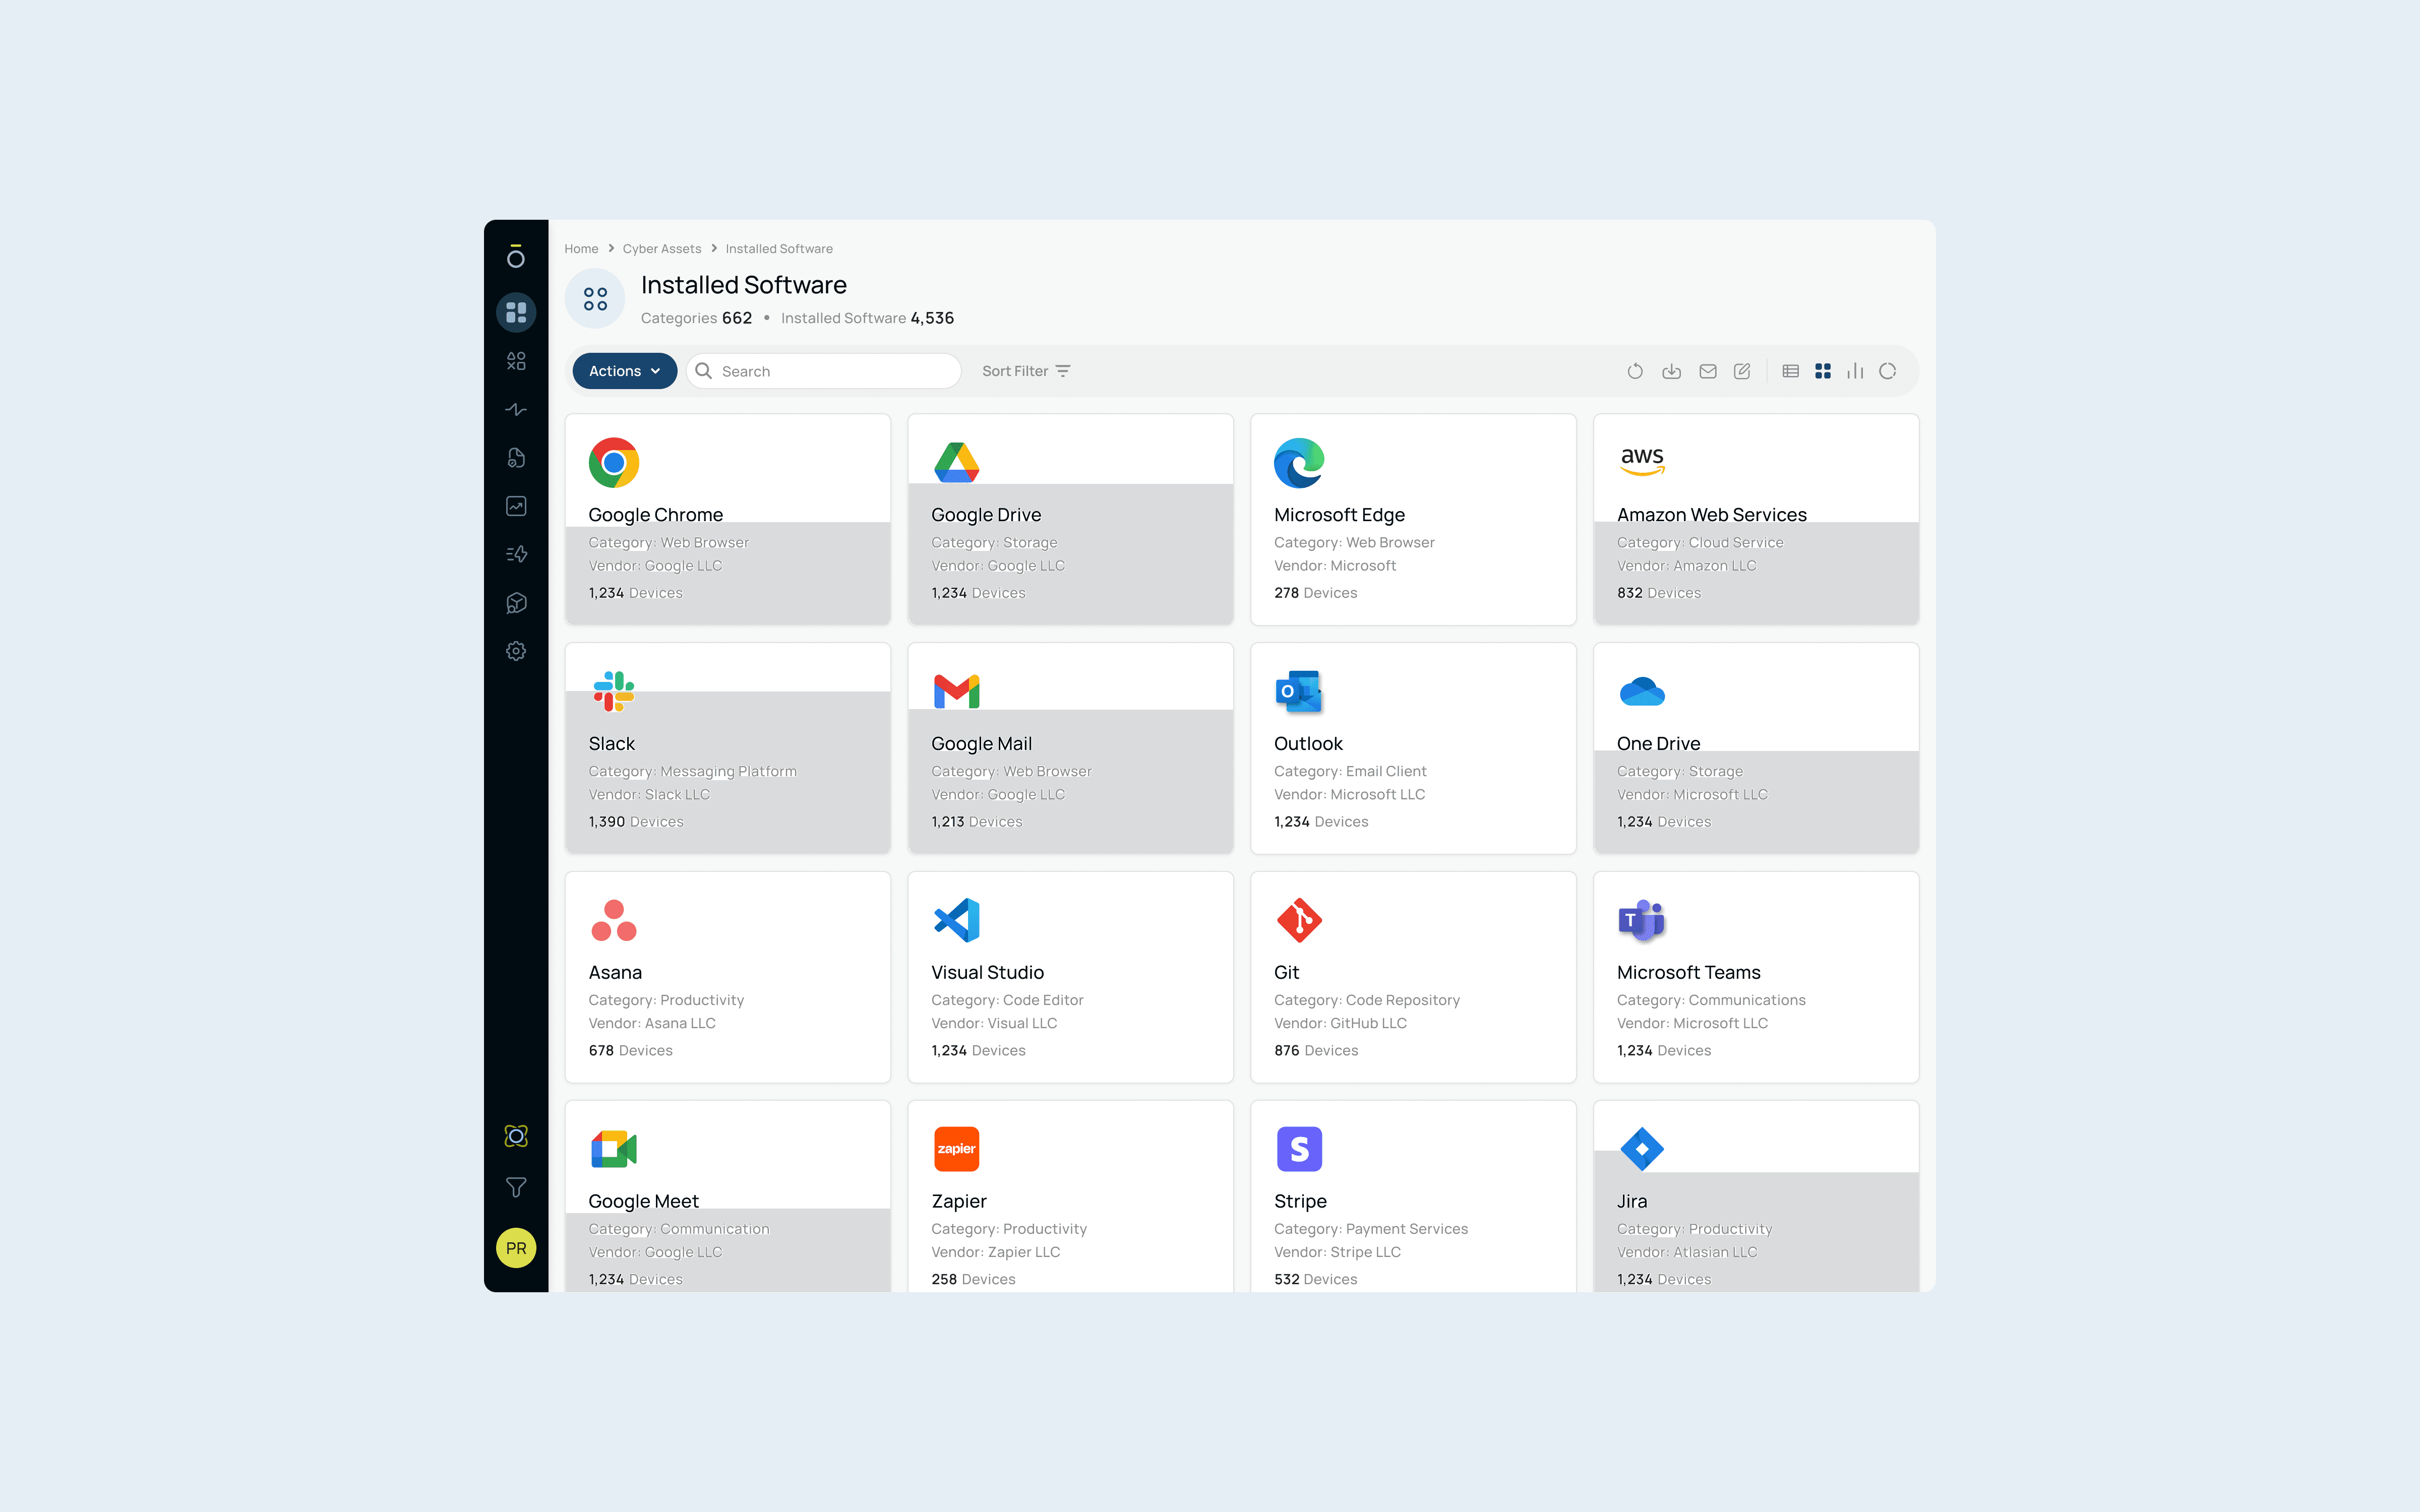The image size is (2420, 1512).
Task: Click "Installed Software 4,536" count in header
Action: (867, 318)
